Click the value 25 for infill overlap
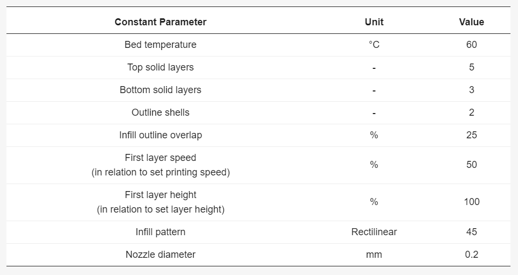Viewport: 518px width, 275px height. click(x=471, y=135)
